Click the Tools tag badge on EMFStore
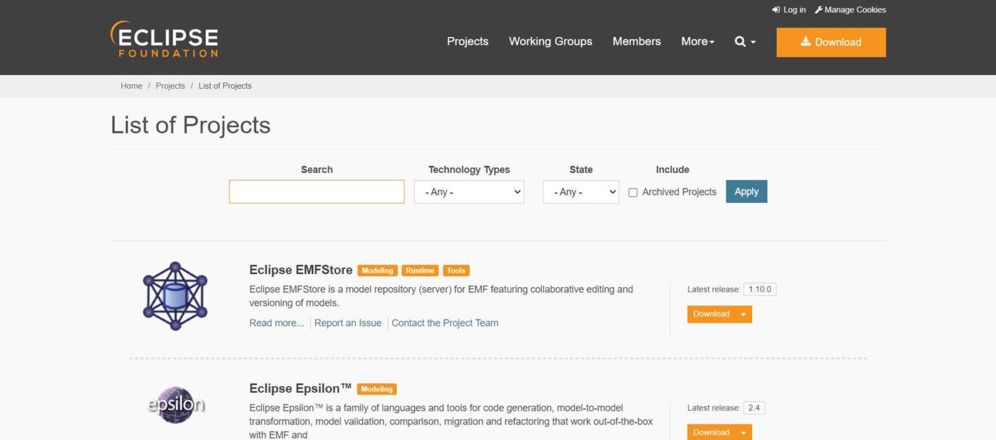This screenshot has height=440, width=996. 456,270
